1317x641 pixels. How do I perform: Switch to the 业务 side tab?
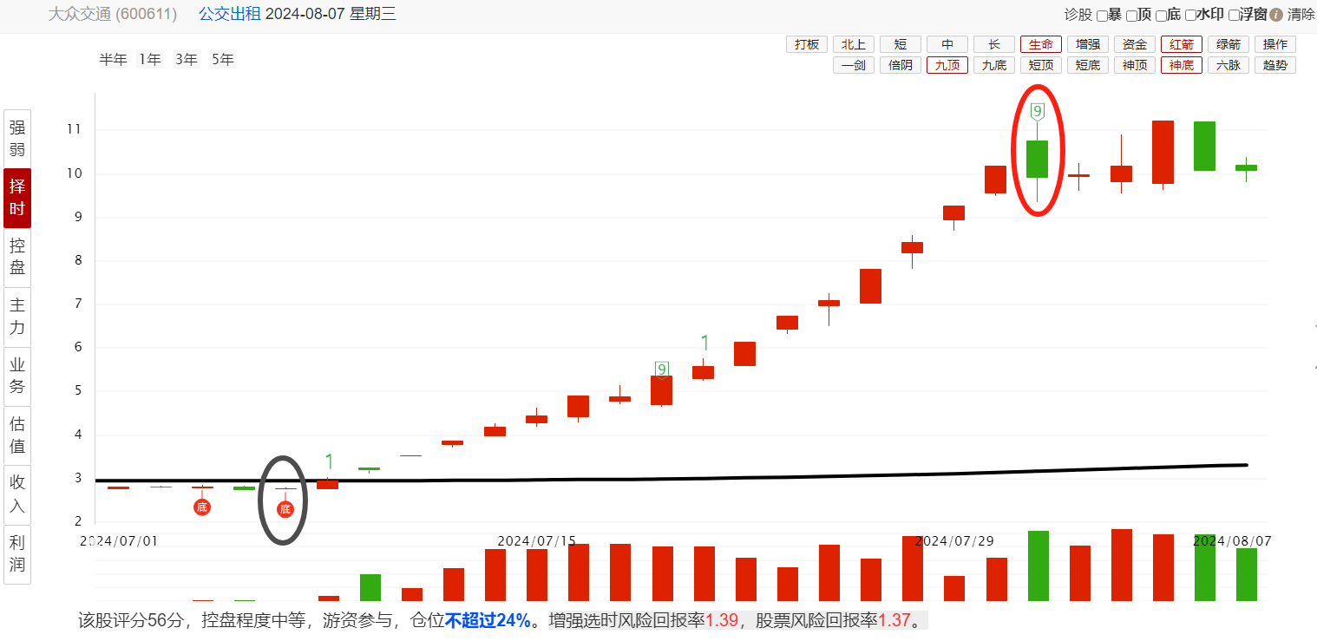coord(17,376)
